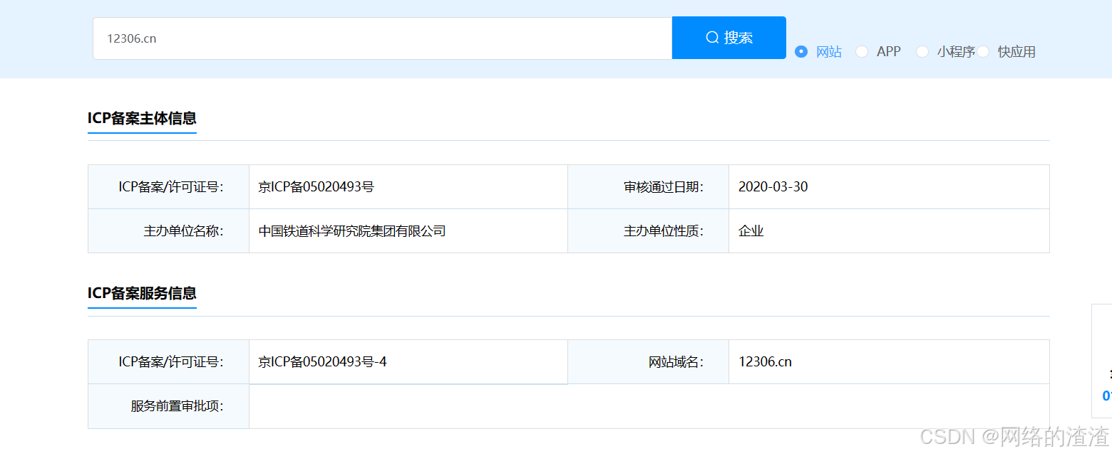Select the 小程序 radio button
Viewport: 1112px width, 456px height.
(922, 52)
